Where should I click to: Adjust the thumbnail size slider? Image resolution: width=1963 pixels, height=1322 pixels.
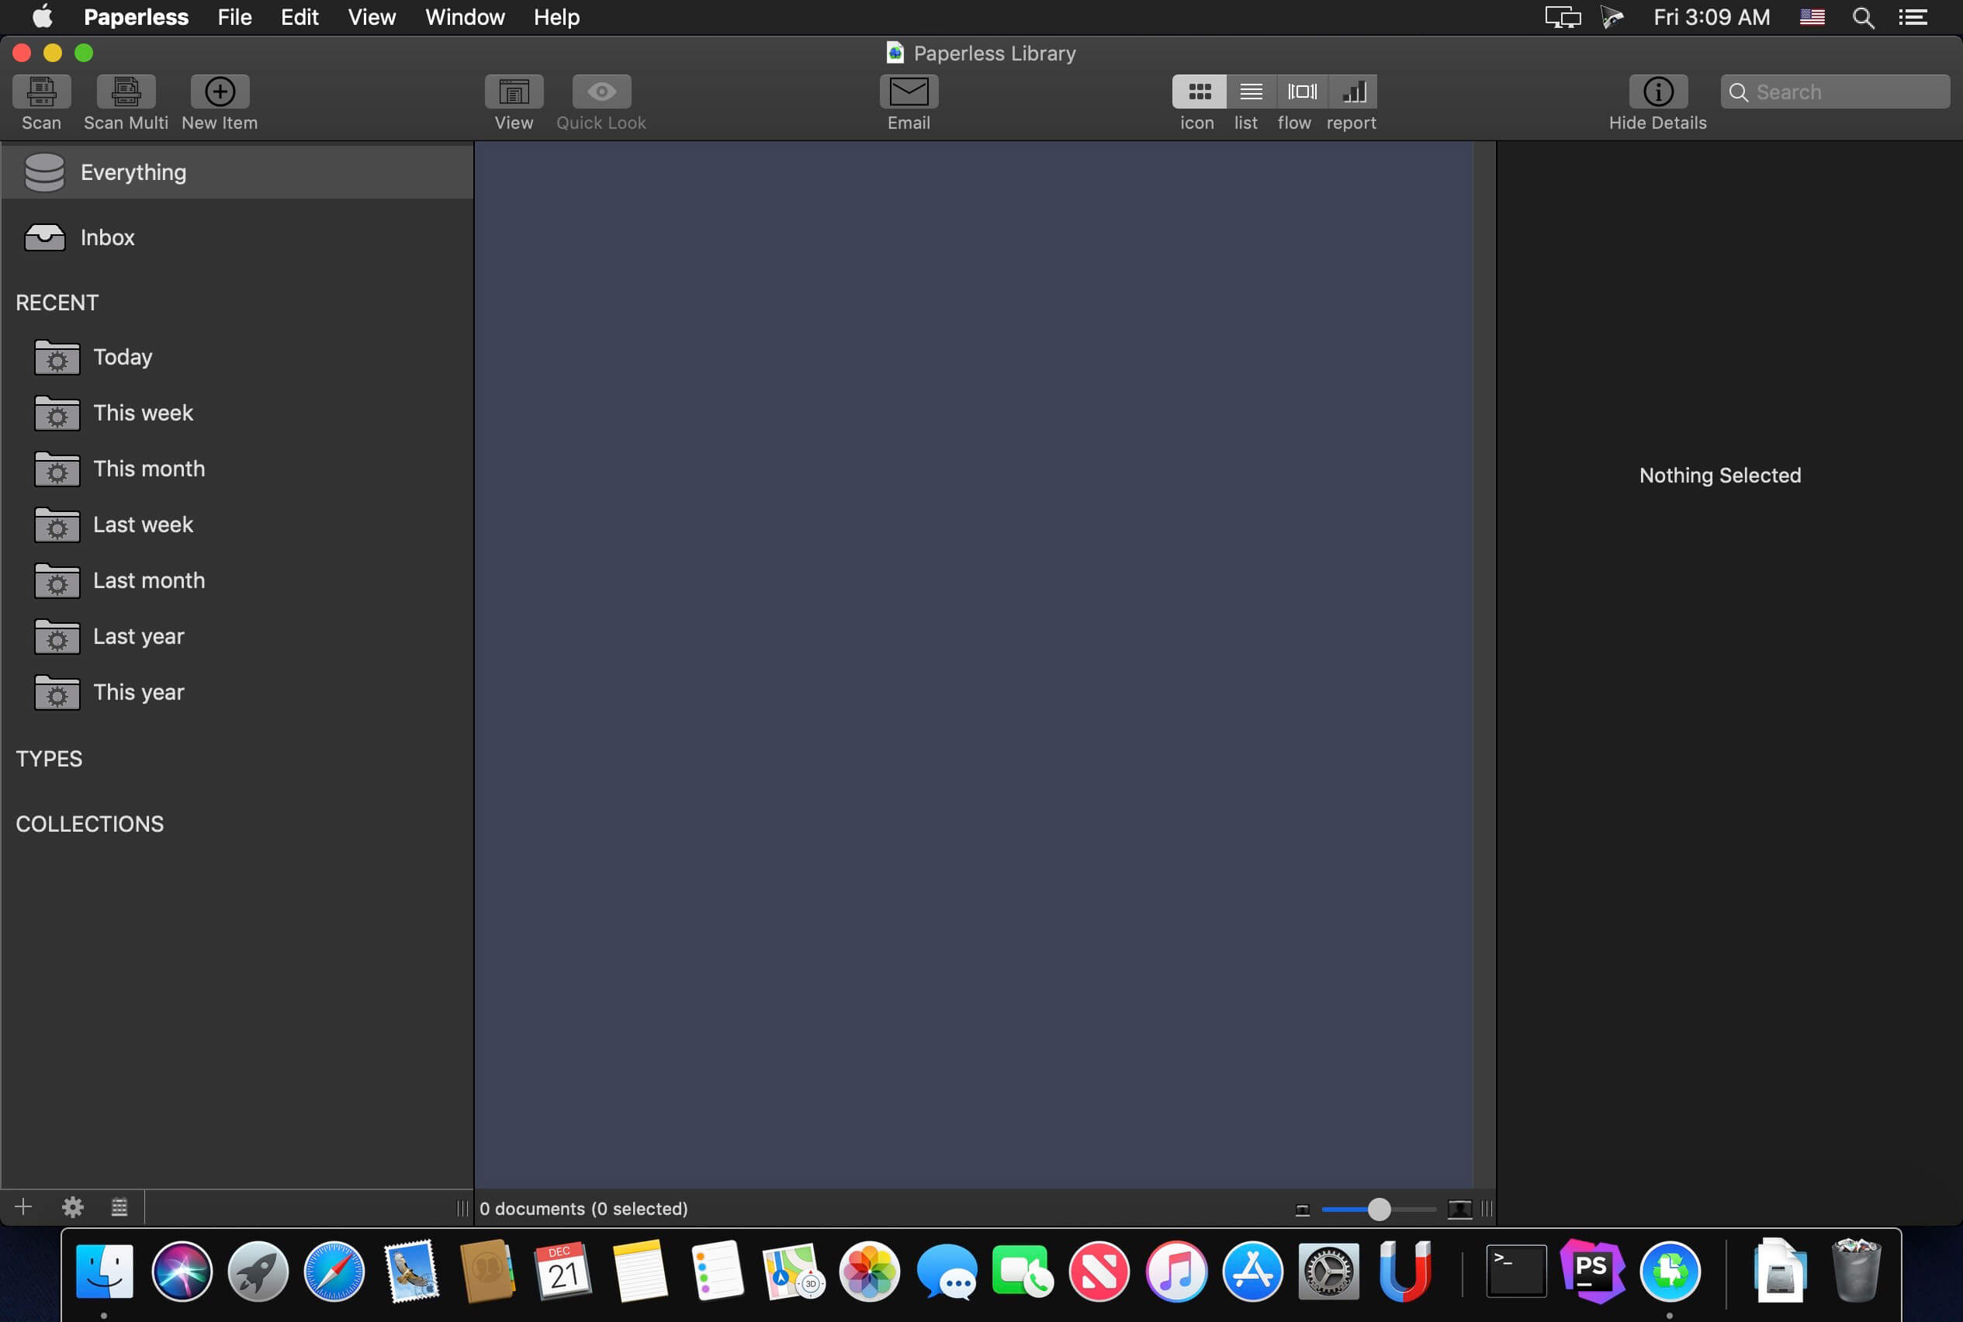(1378, 1209)
